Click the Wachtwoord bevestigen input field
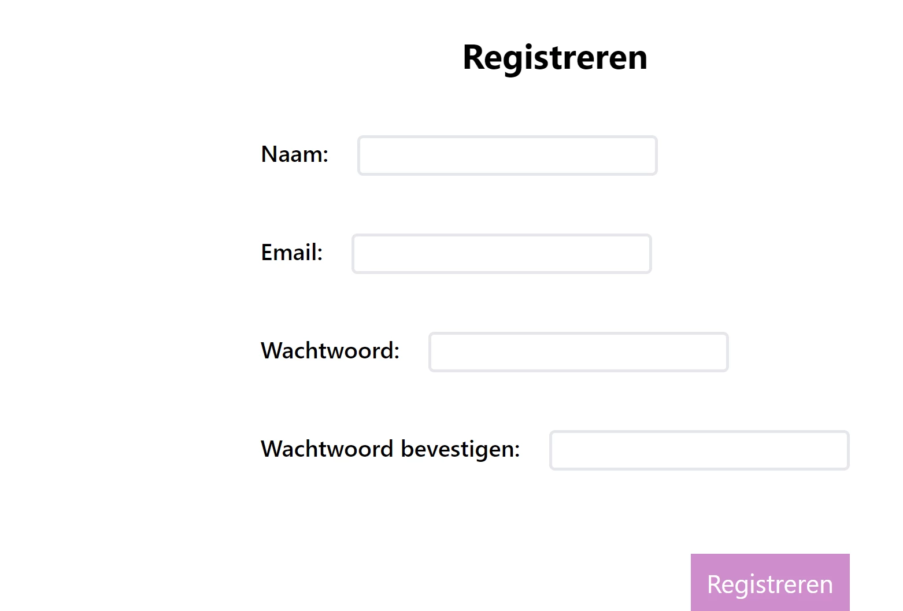 tap(699, 450)
